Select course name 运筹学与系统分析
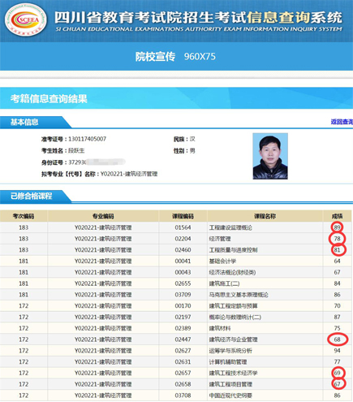The width and height of the screenshot is (353, 402). (x=230, y=351)
